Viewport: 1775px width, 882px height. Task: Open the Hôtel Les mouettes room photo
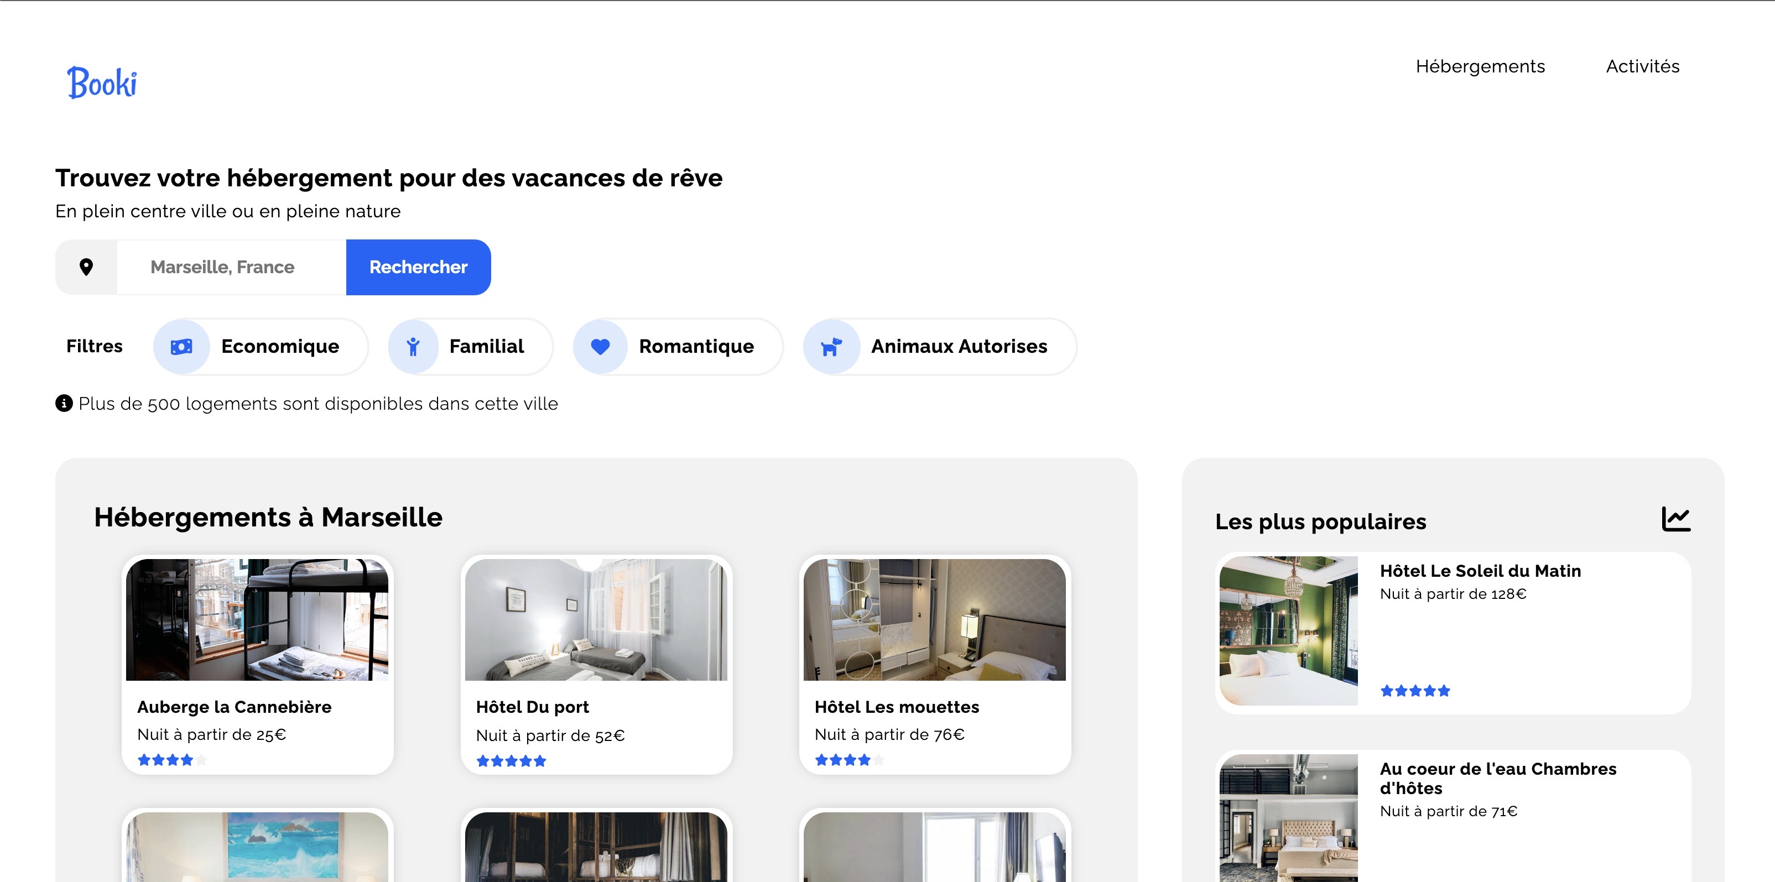click(934, 619)
